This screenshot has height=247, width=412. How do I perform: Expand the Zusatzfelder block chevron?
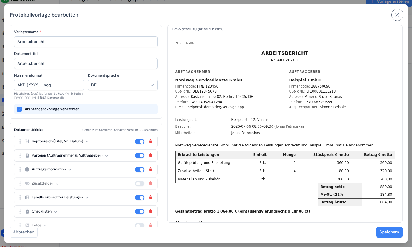[57, 184]
